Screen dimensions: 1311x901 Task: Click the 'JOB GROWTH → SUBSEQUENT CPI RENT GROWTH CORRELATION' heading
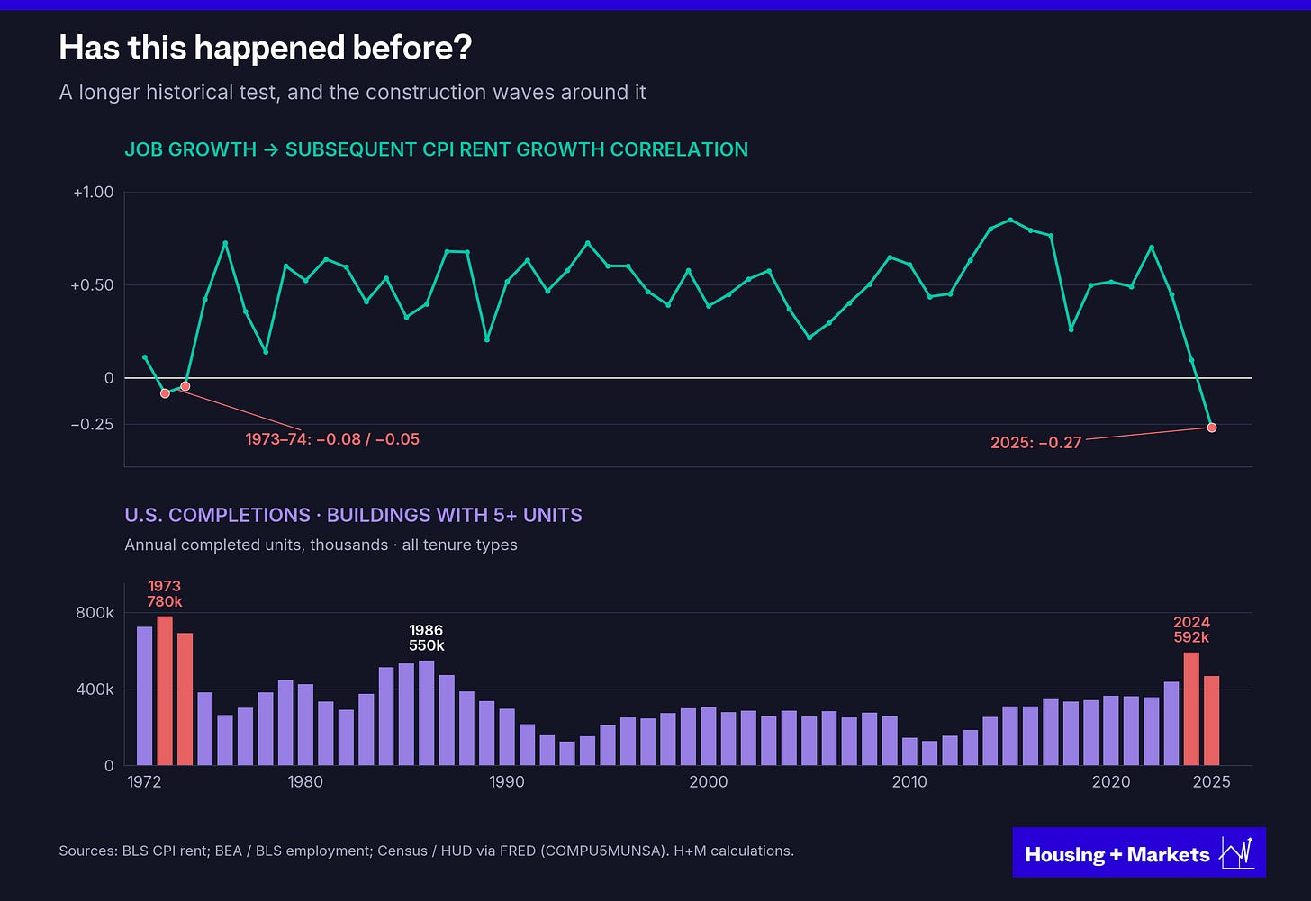[x=437, y=149]
